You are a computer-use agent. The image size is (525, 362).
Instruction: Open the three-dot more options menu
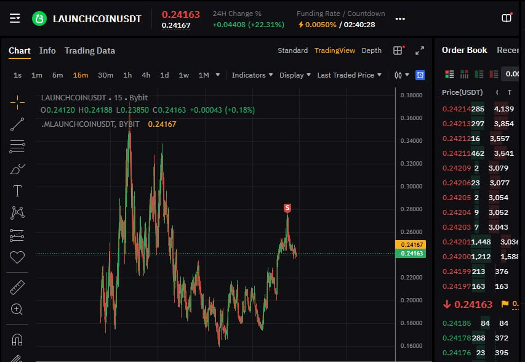point(400,18)
